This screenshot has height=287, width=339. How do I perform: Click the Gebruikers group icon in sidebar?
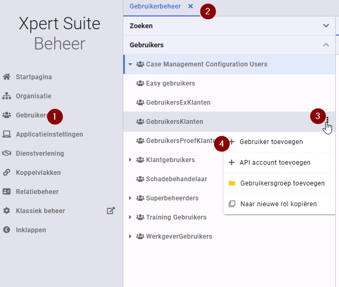[x=6, y=115]
